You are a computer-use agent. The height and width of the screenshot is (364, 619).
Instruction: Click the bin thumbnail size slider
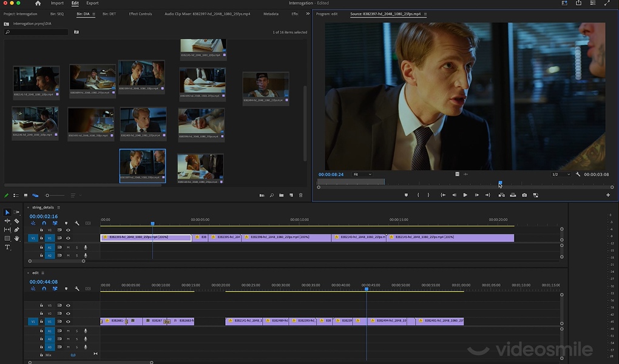[x=55, y=195]
